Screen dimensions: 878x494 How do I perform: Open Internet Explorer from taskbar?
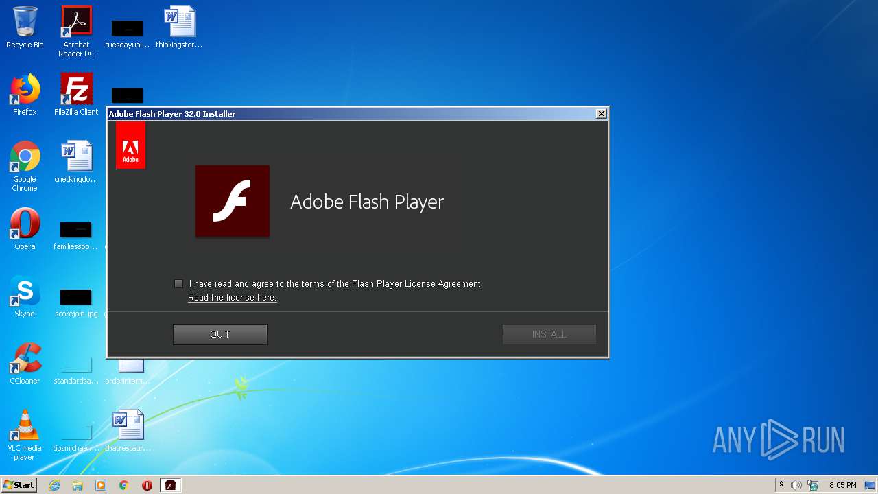(55, 485)
